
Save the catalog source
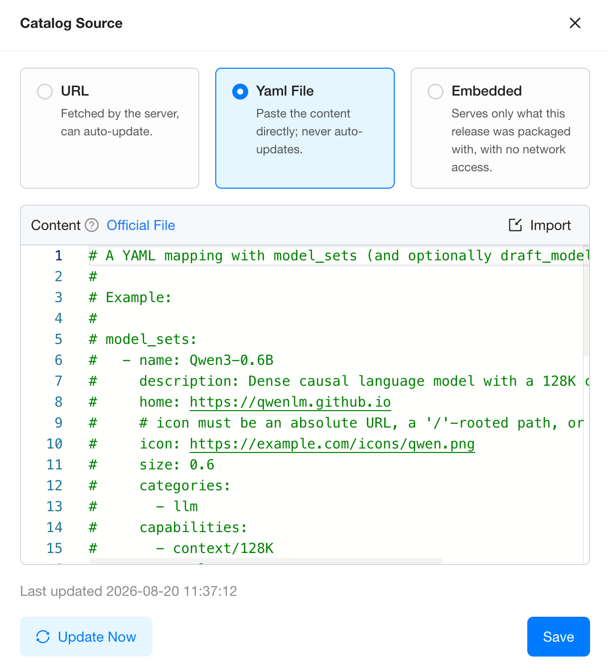point(559,637)
